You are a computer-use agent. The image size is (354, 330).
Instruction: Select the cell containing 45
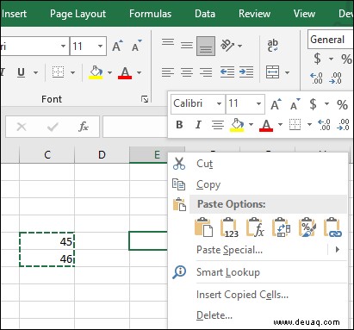pyautogui.click(x=47, y=241)
